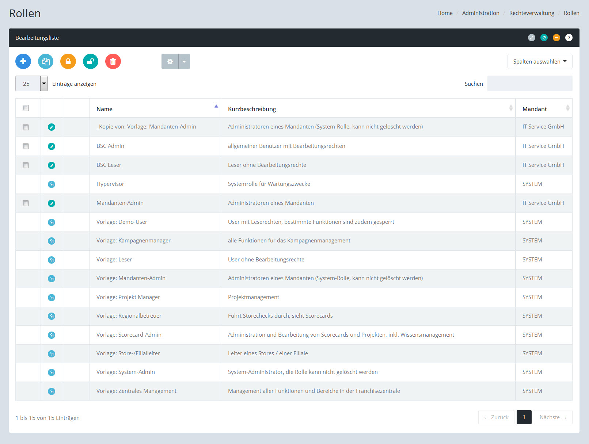This screenshot has width=589, height=444.
Task: Click the orange lock role icon
Action: 68,61
